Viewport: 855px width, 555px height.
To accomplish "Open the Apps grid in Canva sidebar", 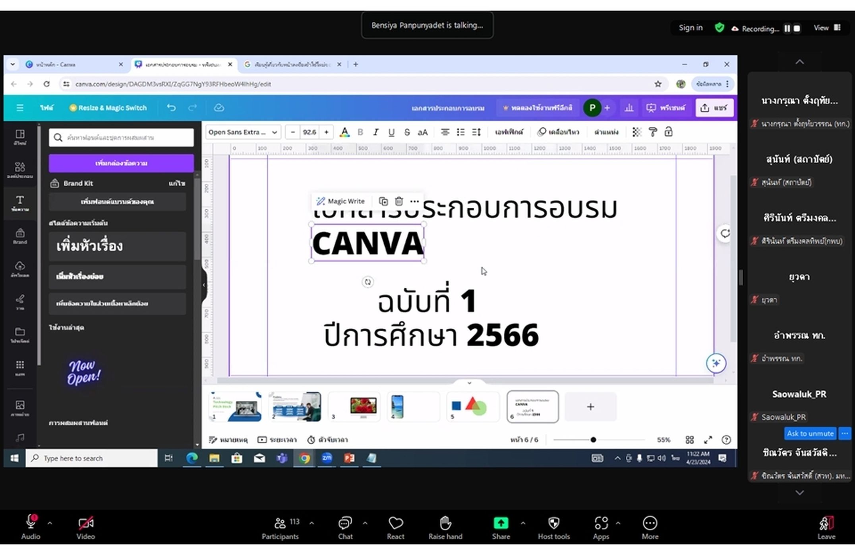I will (20, 368).
